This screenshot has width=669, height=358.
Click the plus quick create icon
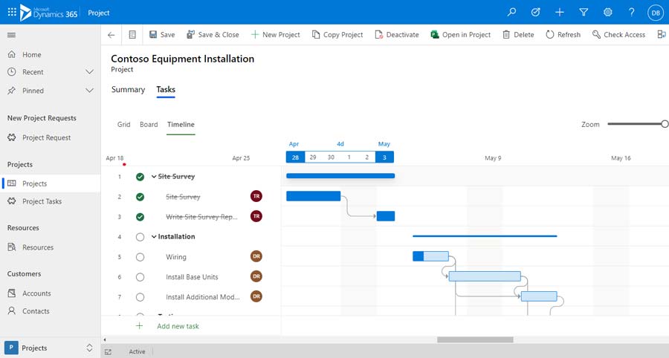tap(560, 13)
